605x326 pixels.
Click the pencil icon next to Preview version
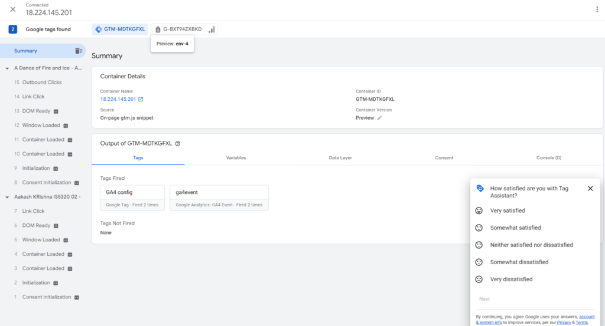pyautogui.click(x=380, y=118)
